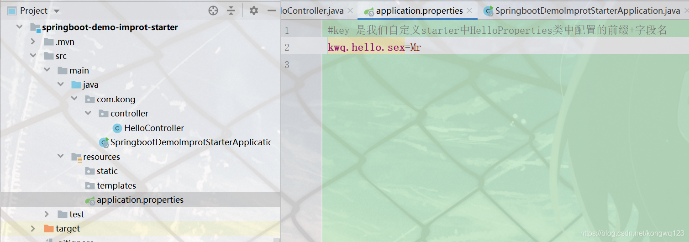689x242 pixels.
Task: Click the HelloController class icon
Action: [117, 128]
